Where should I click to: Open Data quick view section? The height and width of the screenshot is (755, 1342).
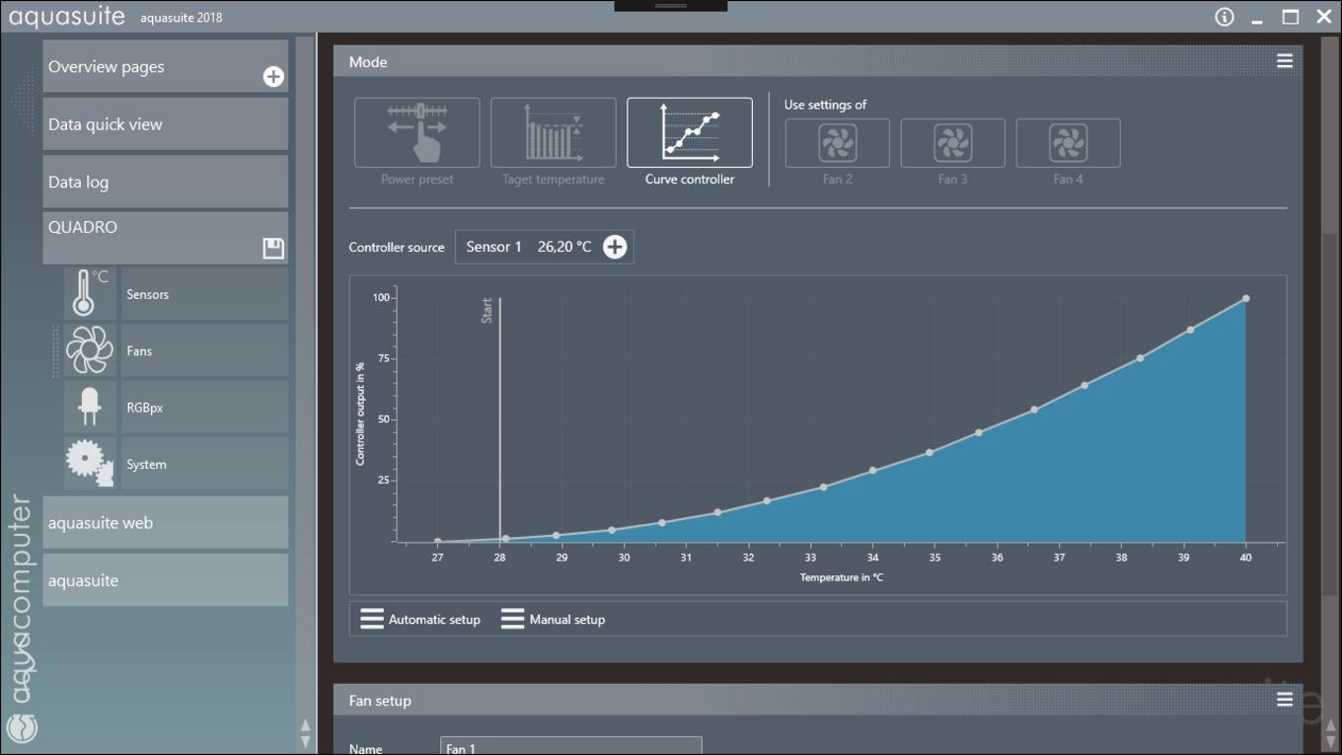[166, 123]
